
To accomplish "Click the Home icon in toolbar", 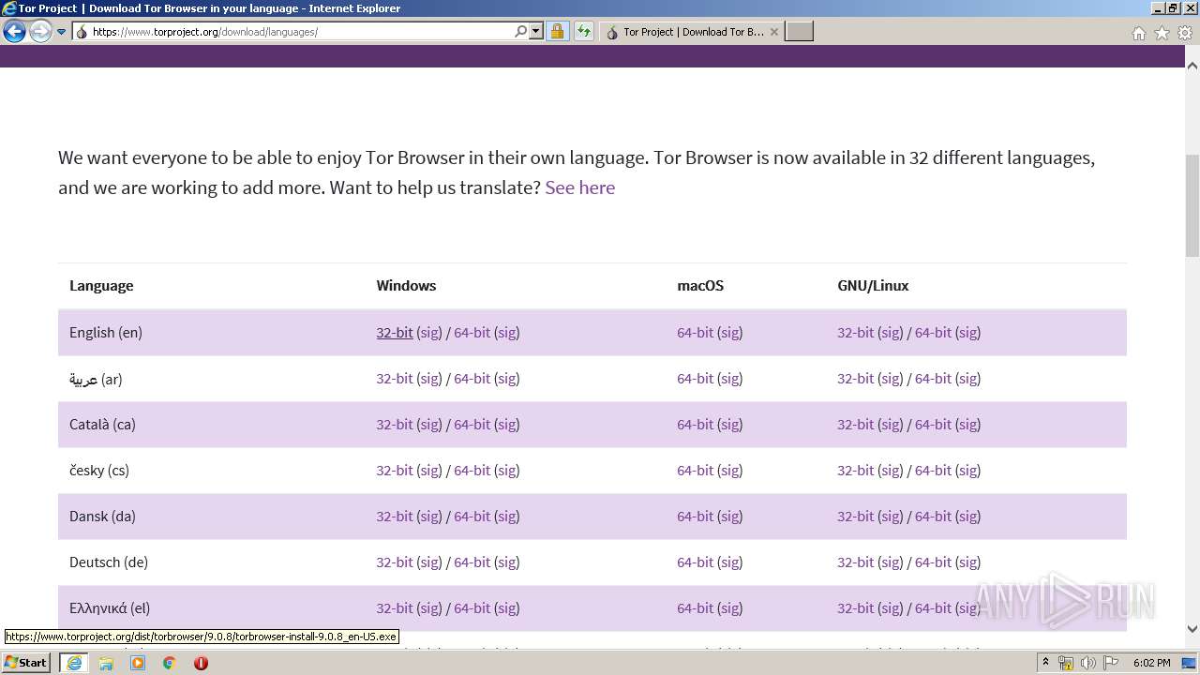I will [x=1138, y=33].
